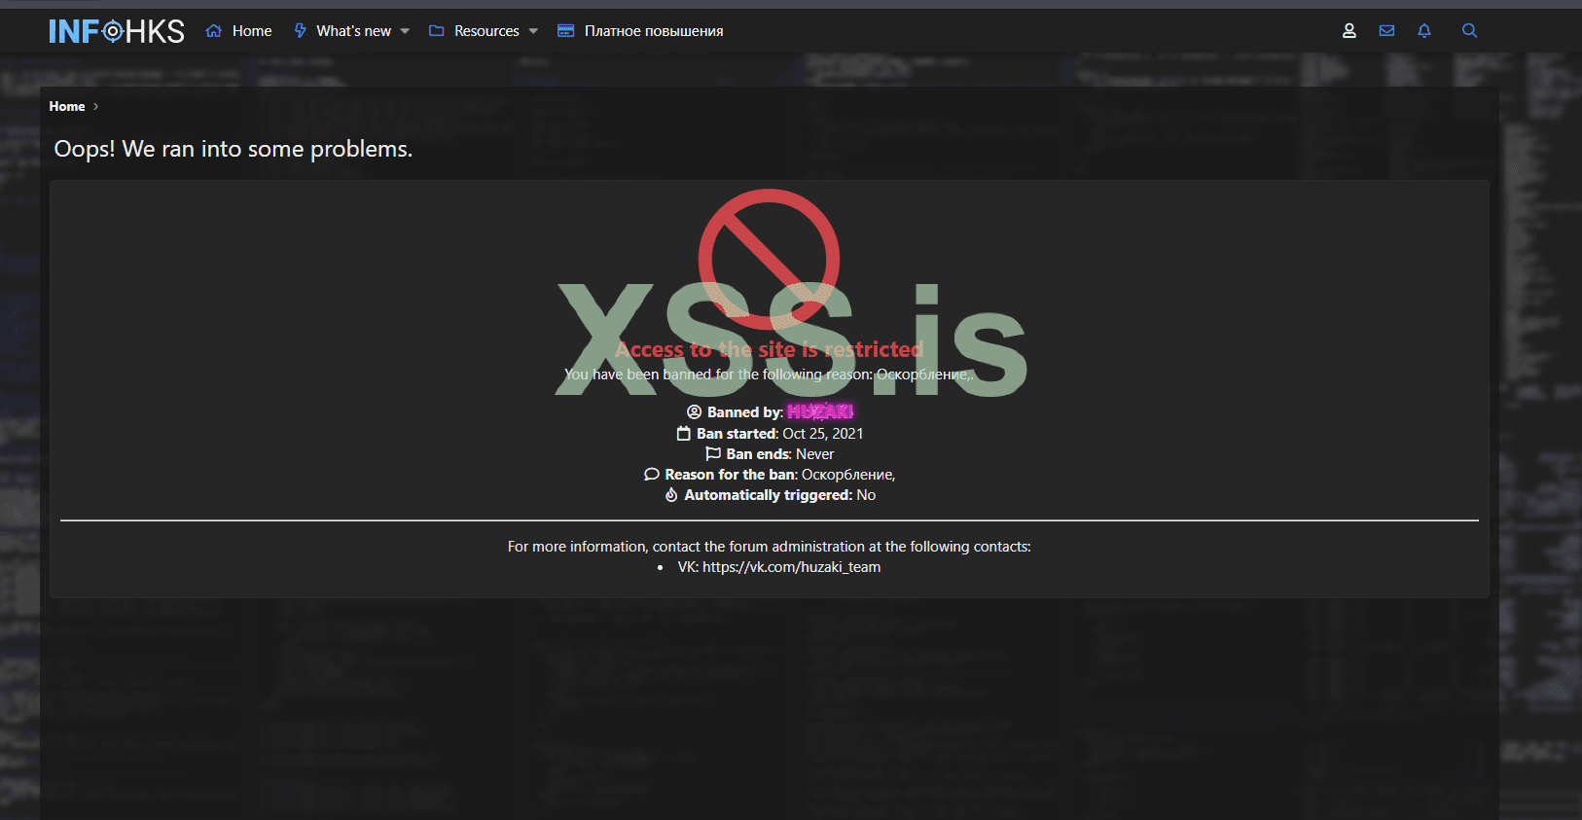Click the flag icon beside Ban ends
Viewport: 1582px width, 820px height.
coord(713,454)
